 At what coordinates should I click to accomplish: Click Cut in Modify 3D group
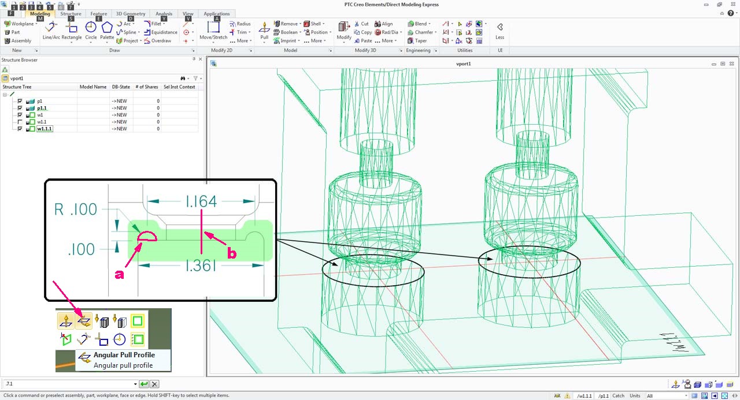(x=361, y=24)
